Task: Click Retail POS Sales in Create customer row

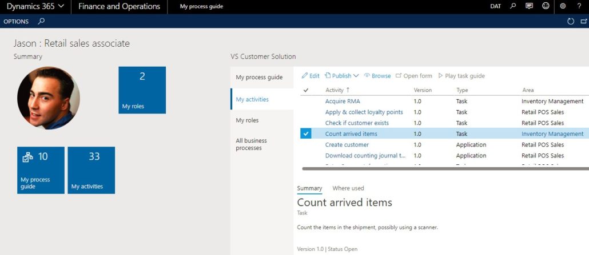Action: [x=543, y=145]
